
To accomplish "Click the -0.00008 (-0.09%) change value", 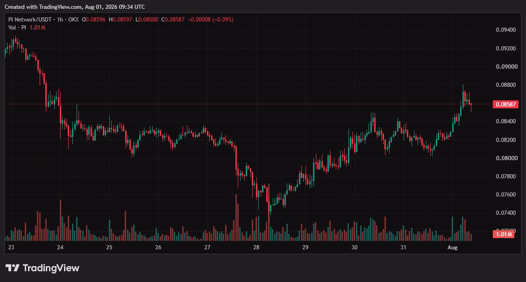I will 211,20.
